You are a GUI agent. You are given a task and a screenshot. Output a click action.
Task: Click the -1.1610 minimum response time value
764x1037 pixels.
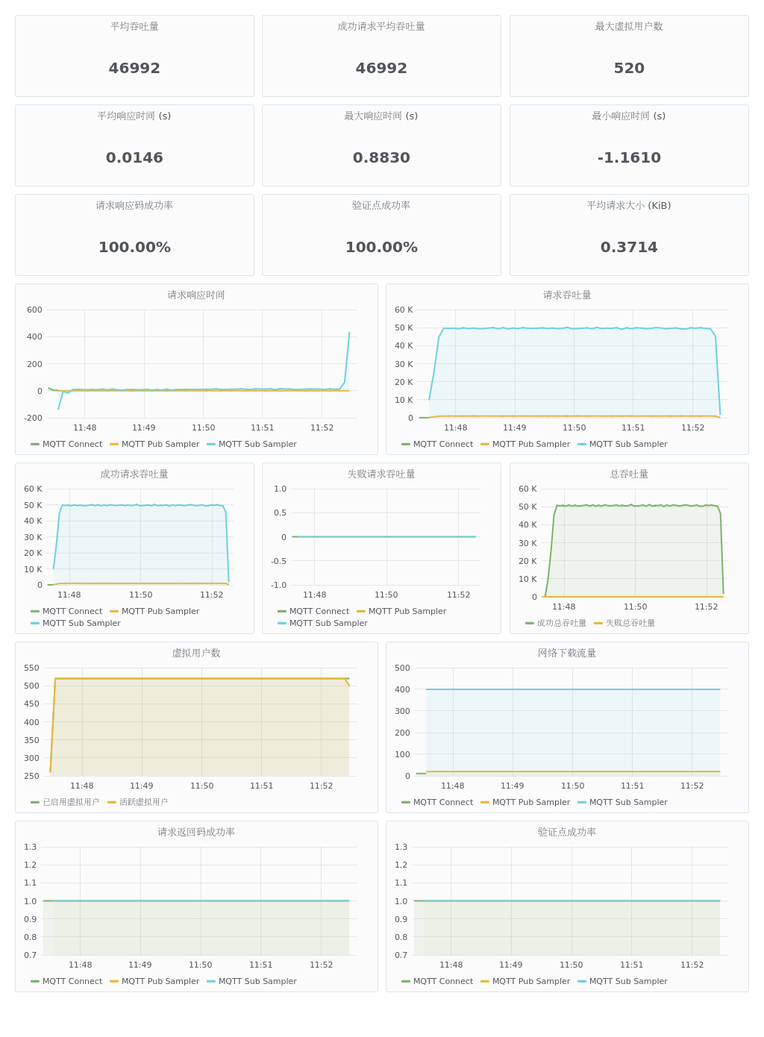point(629,157)
